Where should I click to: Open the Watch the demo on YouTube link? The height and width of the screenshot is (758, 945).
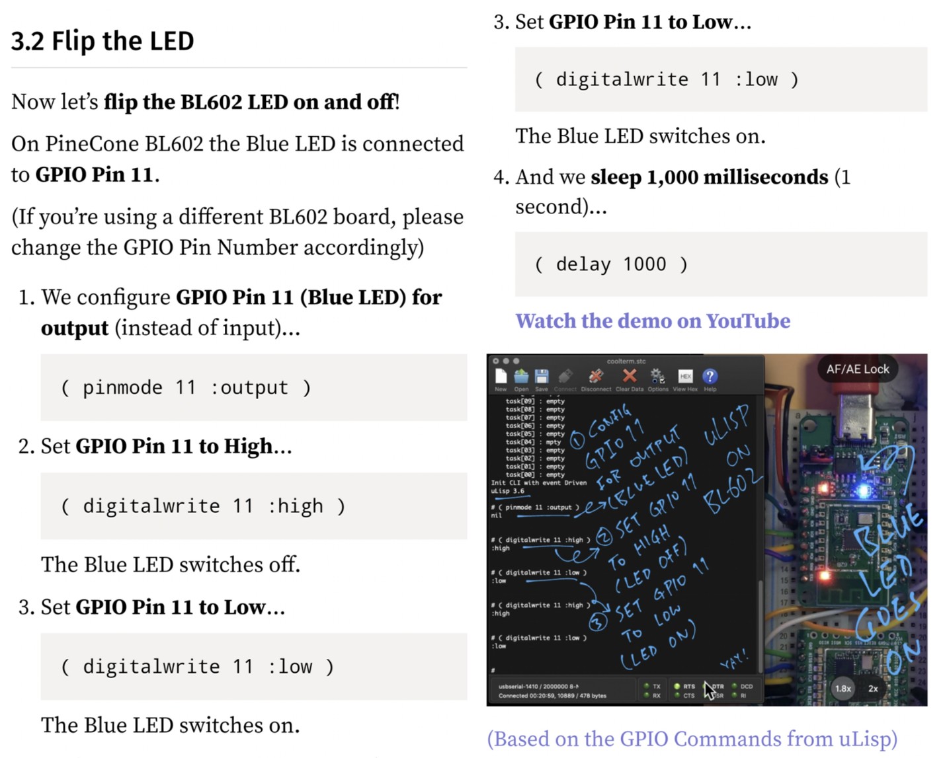click(x=653, y=321)
